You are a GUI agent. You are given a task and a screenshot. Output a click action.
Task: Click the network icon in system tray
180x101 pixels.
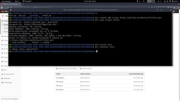tap(165, 1)
